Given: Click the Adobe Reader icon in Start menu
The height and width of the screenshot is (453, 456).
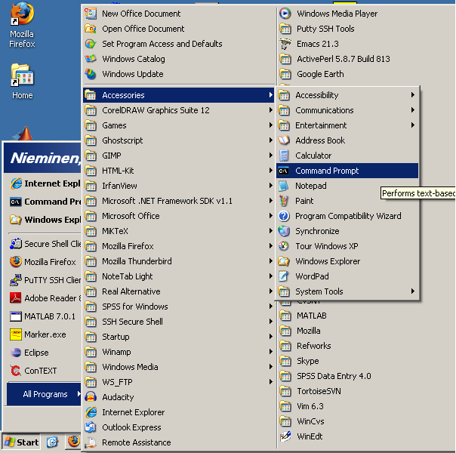Looking at the screenshot, I should click(16, 298).
